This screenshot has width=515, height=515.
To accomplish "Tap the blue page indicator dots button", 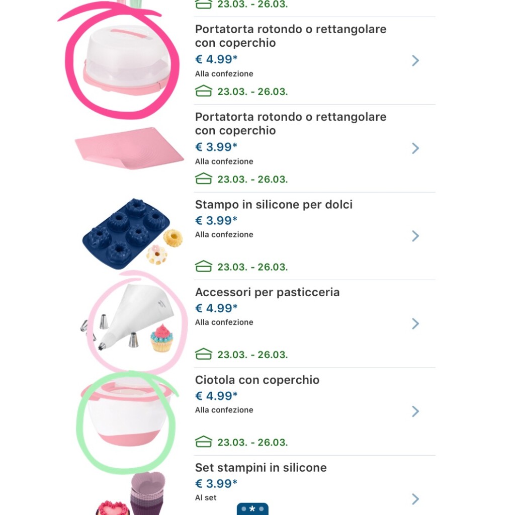I will [x=252, y=509].
